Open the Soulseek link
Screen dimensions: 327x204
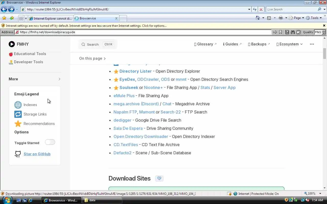tap(129, 87)
